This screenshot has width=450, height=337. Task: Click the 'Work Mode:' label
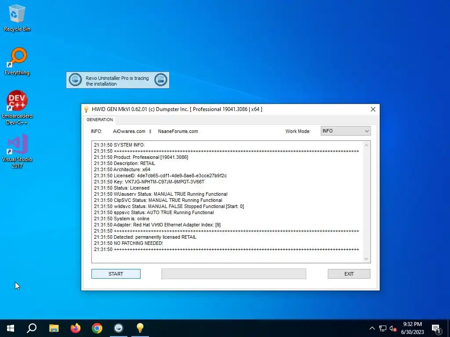298,131
